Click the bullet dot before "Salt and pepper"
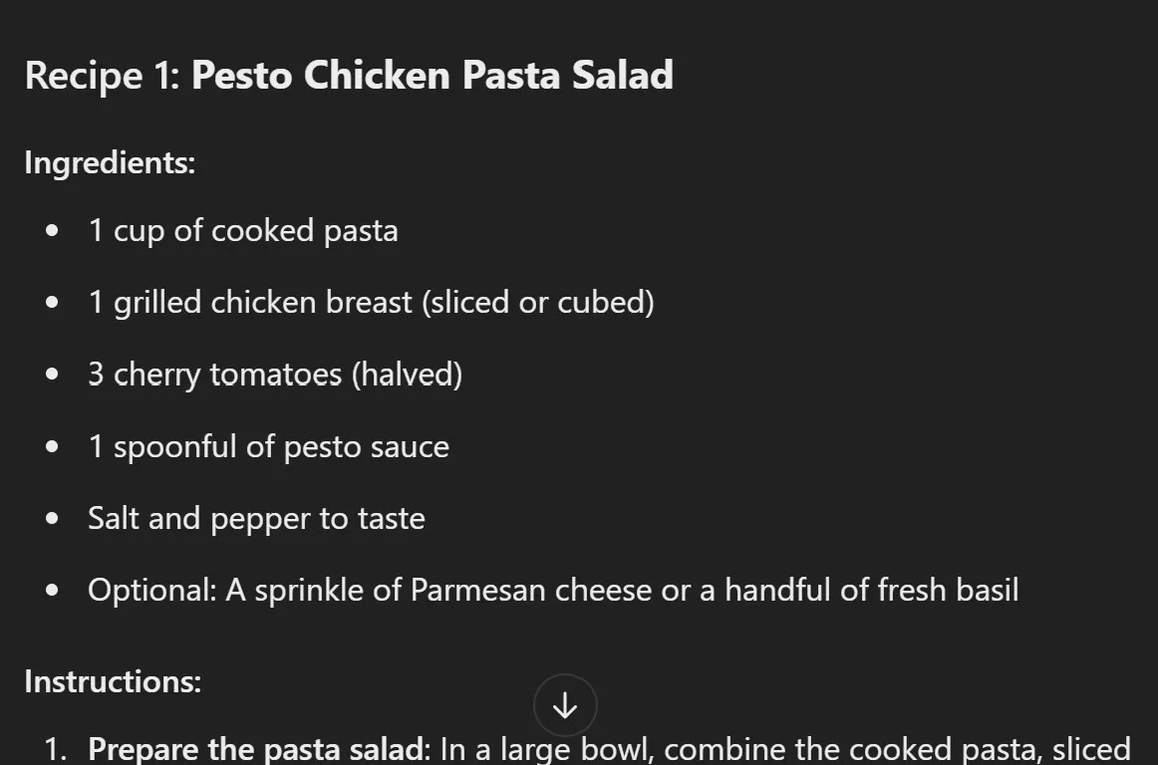This screenshot has width=1158, height=765. 53,518
